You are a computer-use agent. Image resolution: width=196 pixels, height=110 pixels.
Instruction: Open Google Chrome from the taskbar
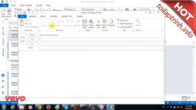pos(40,107)
